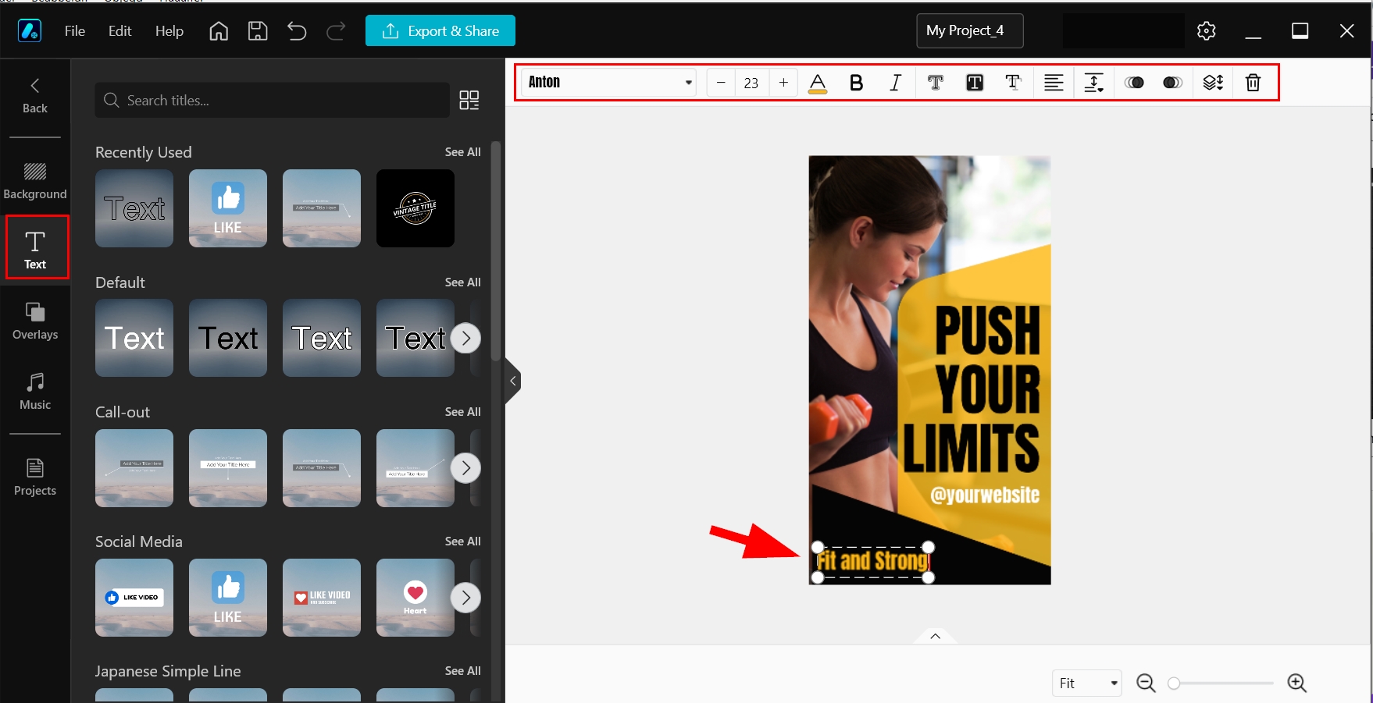This screenshot has width=1373, height=703.
Task: Toggle italic formatting on selected text
Action: click(x=895, y=82)
